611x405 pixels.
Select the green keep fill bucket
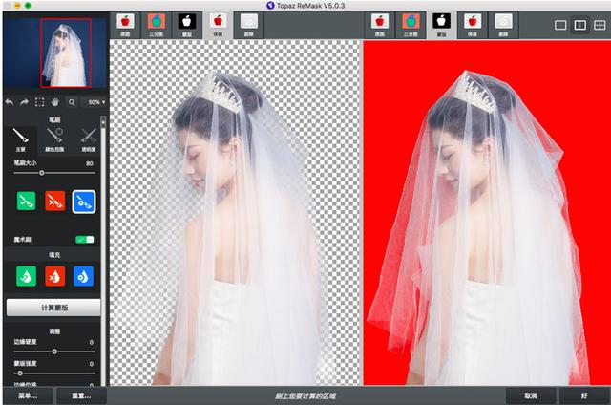[x=26, y=276]
